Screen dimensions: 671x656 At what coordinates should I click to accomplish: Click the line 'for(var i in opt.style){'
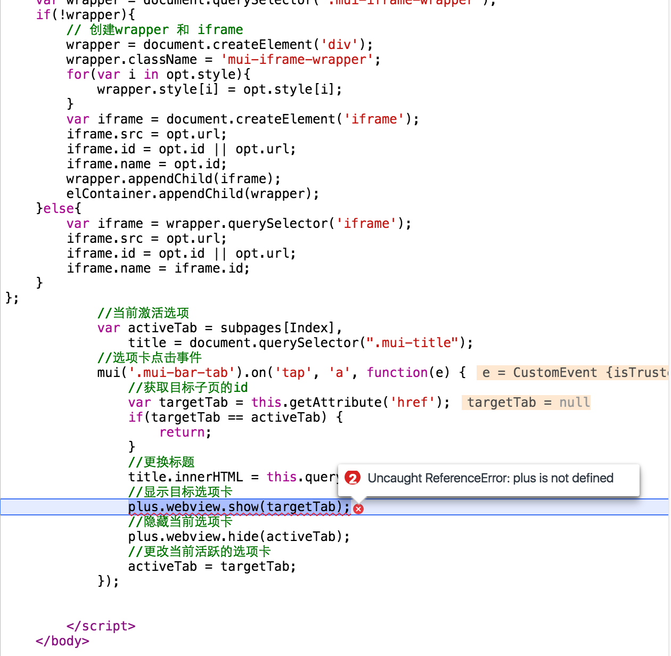[x=159, y=75]
